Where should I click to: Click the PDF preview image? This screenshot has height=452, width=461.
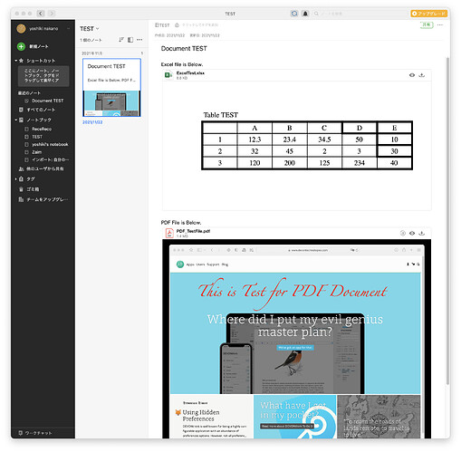click(296, 339)
